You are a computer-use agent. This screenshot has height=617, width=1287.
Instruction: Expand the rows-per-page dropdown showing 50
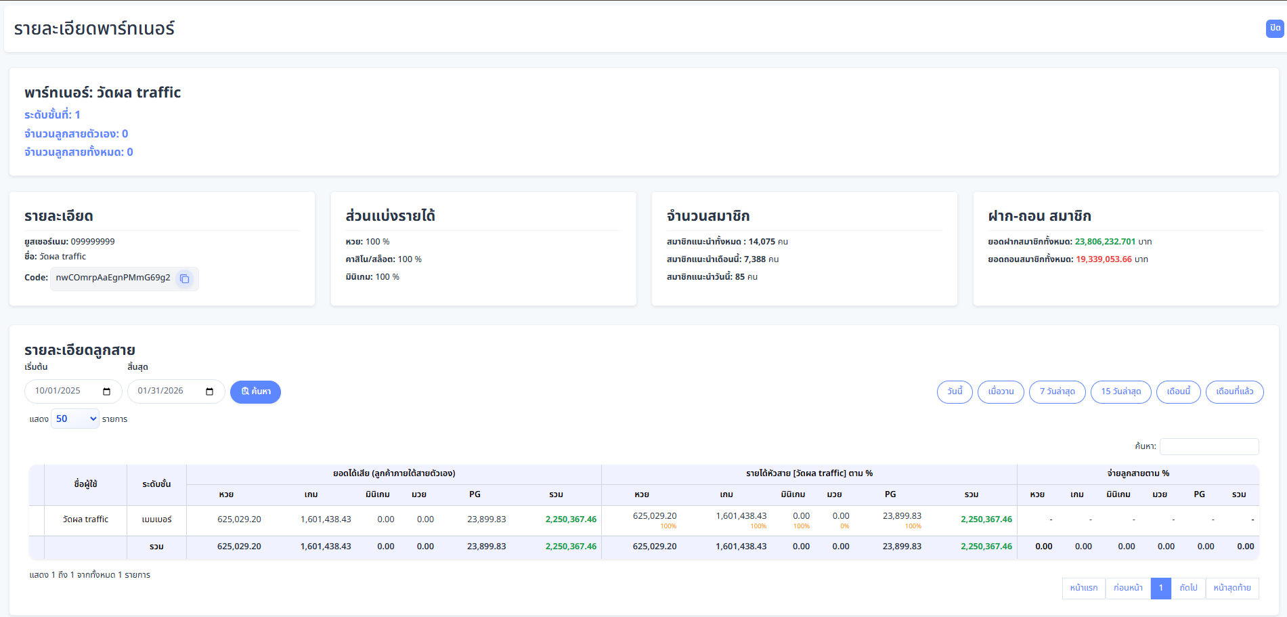[75, 419]
